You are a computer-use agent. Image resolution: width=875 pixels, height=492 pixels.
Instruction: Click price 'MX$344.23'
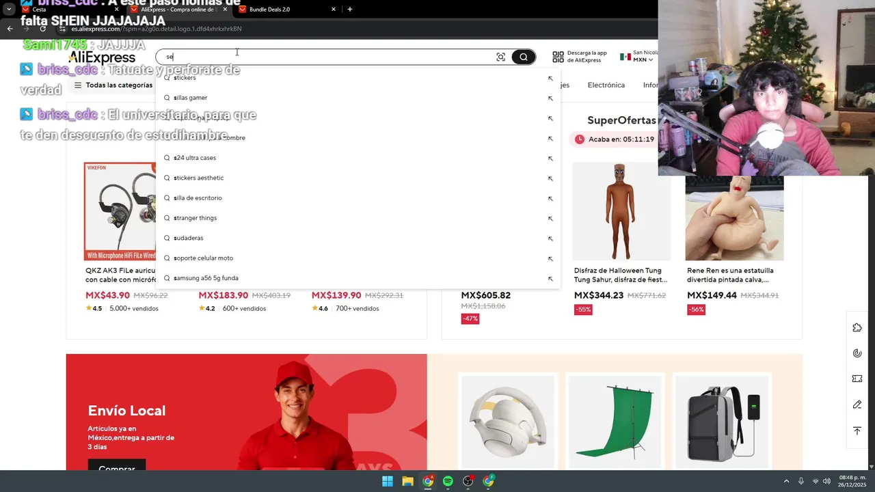[599, 295]
